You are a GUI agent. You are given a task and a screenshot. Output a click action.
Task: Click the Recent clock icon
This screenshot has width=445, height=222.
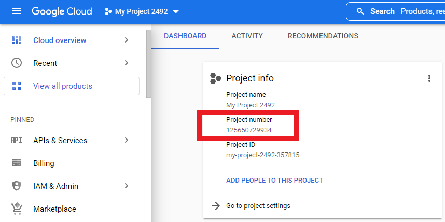point(17,63)
